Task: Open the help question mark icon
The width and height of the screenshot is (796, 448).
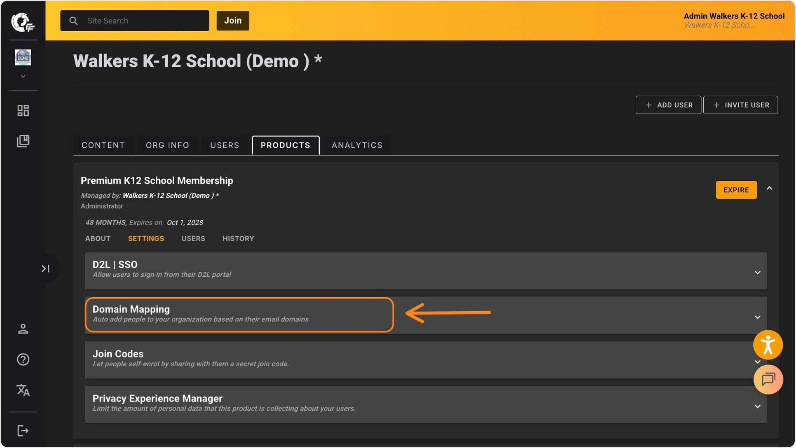Action: pos(23,359)
